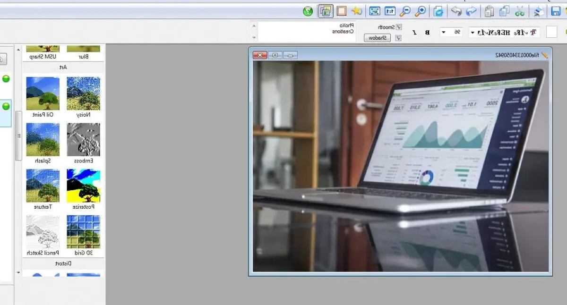Image resolution: width=567 pixels, height=305 pixels.
Task: Click the Cut scissors icon
Action: (x=520, y=11)
